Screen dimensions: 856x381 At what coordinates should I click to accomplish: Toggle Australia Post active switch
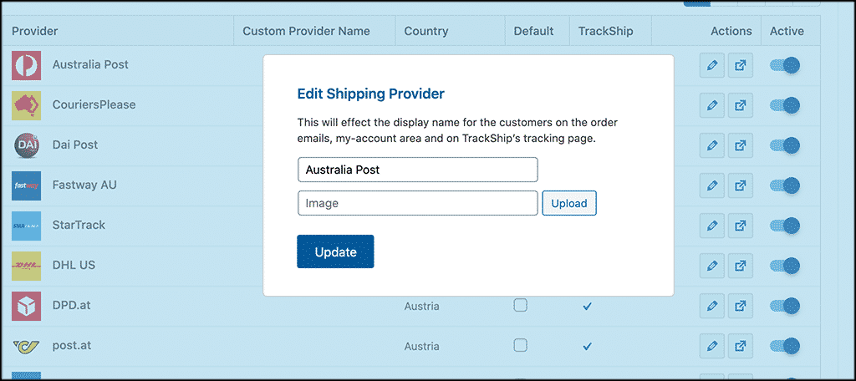(785, 65)
